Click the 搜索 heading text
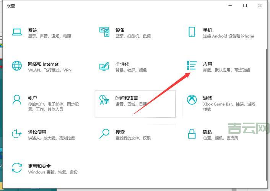 pos(120,132)
